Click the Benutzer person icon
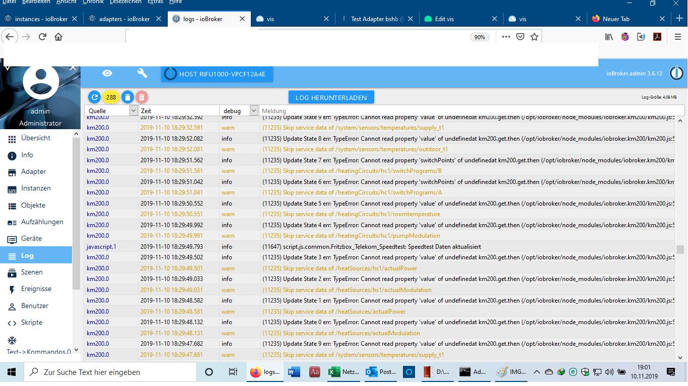 point(12,306)
